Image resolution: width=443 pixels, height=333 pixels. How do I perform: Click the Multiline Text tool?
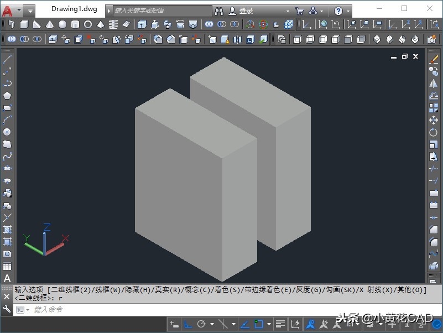[x=7, y=278]
